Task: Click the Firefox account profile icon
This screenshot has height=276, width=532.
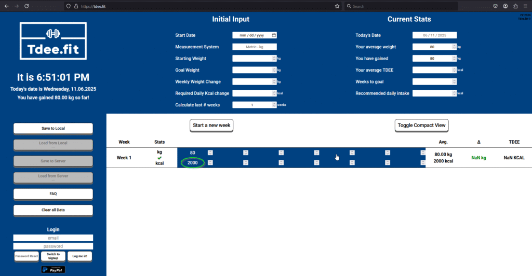Action: [x=505, y=6]
